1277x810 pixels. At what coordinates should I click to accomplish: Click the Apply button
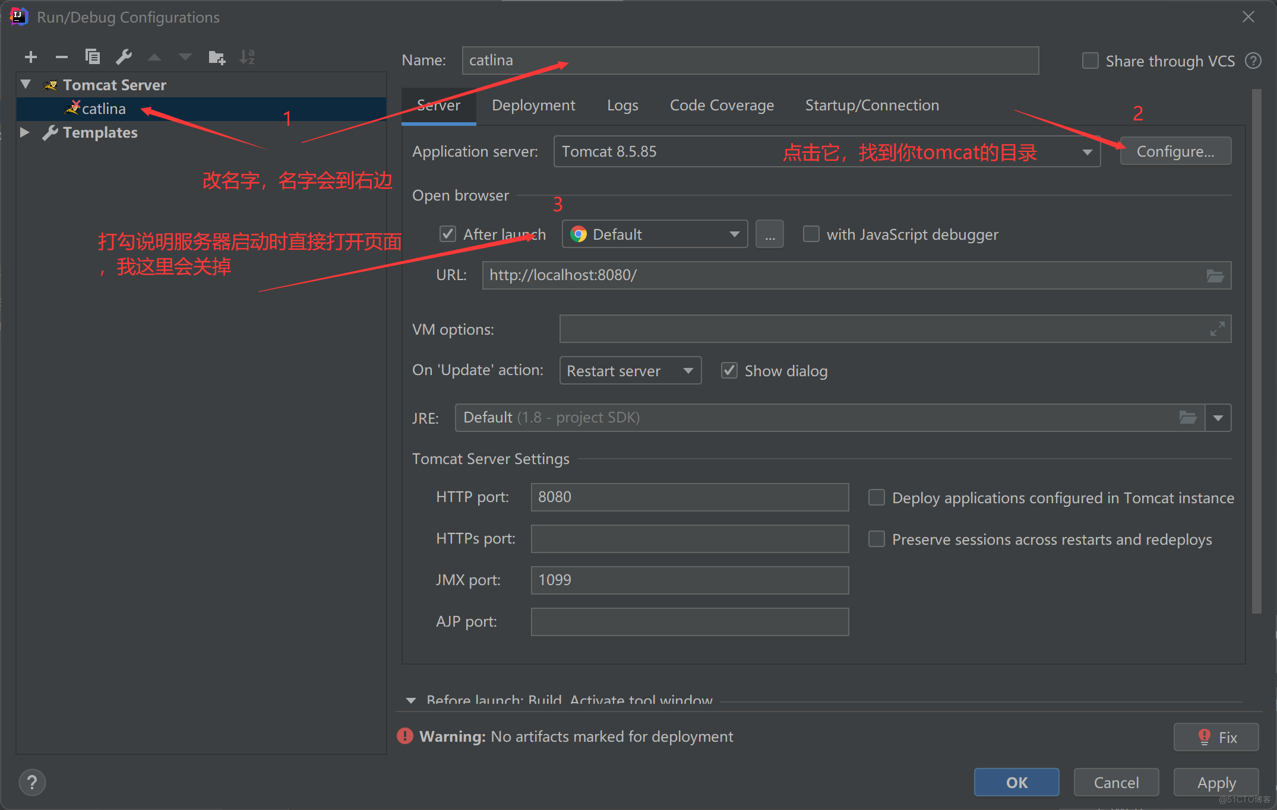pos(1216,782)
